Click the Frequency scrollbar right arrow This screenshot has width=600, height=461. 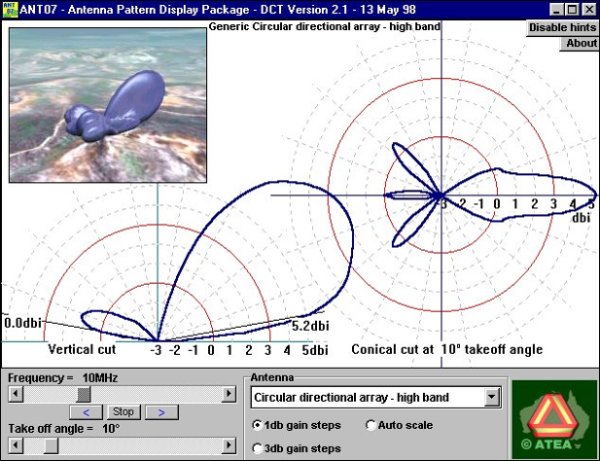pyautogui.click(x=229, y=394)
